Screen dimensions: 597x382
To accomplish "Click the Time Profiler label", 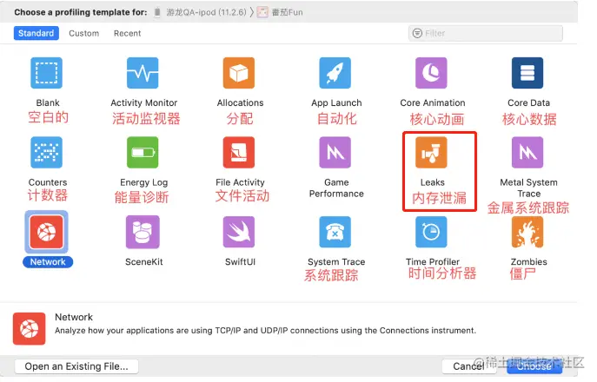I will pos(433,262).
